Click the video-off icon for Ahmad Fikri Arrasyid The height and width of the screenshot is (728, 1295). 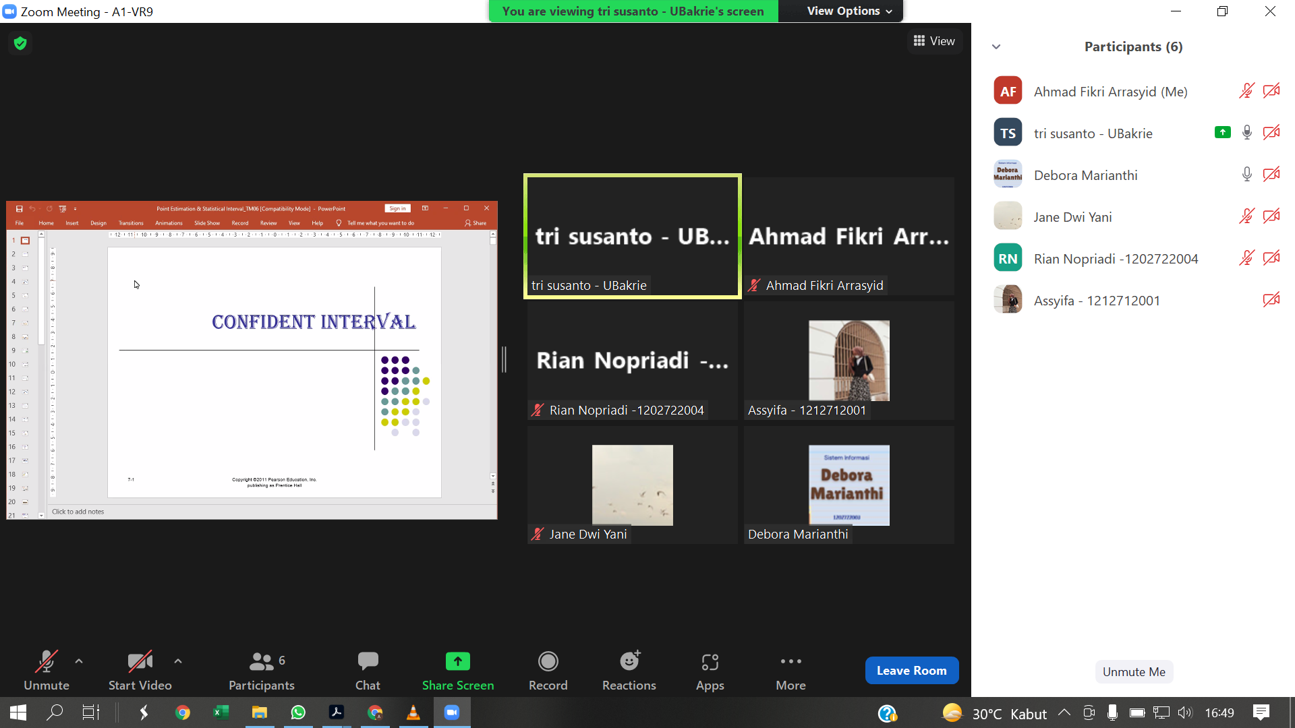coord(1271,91)
